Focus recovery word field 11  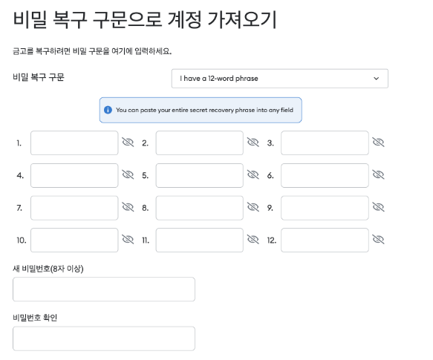pos(199,240)
